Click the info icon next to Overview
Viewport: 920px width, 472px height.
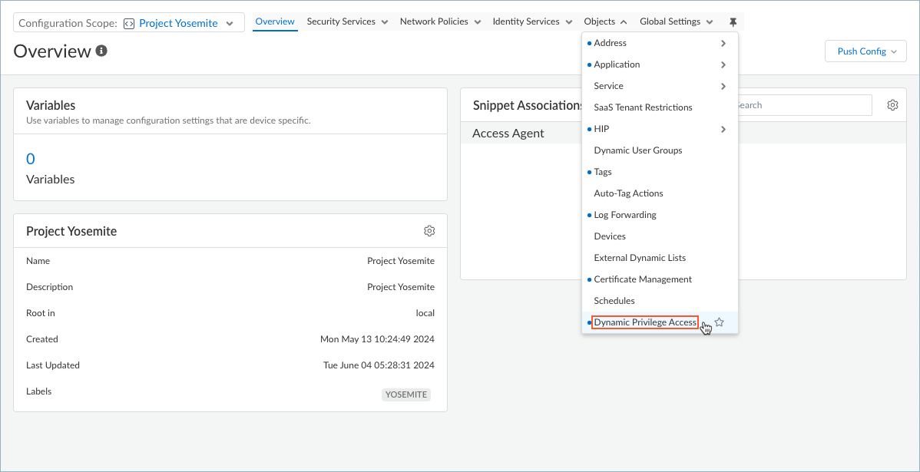[x=101, y=51]
